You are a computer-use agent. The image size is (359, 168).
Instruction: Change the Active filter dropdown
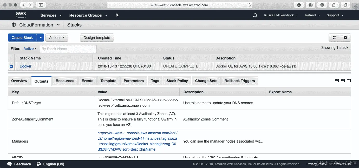coord(30,49)
